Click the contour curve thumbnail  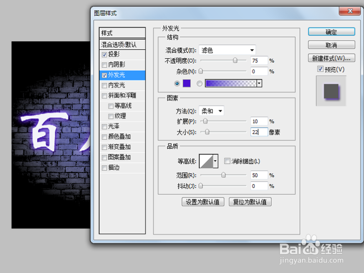pyautogui.click(x=207, y=161)
